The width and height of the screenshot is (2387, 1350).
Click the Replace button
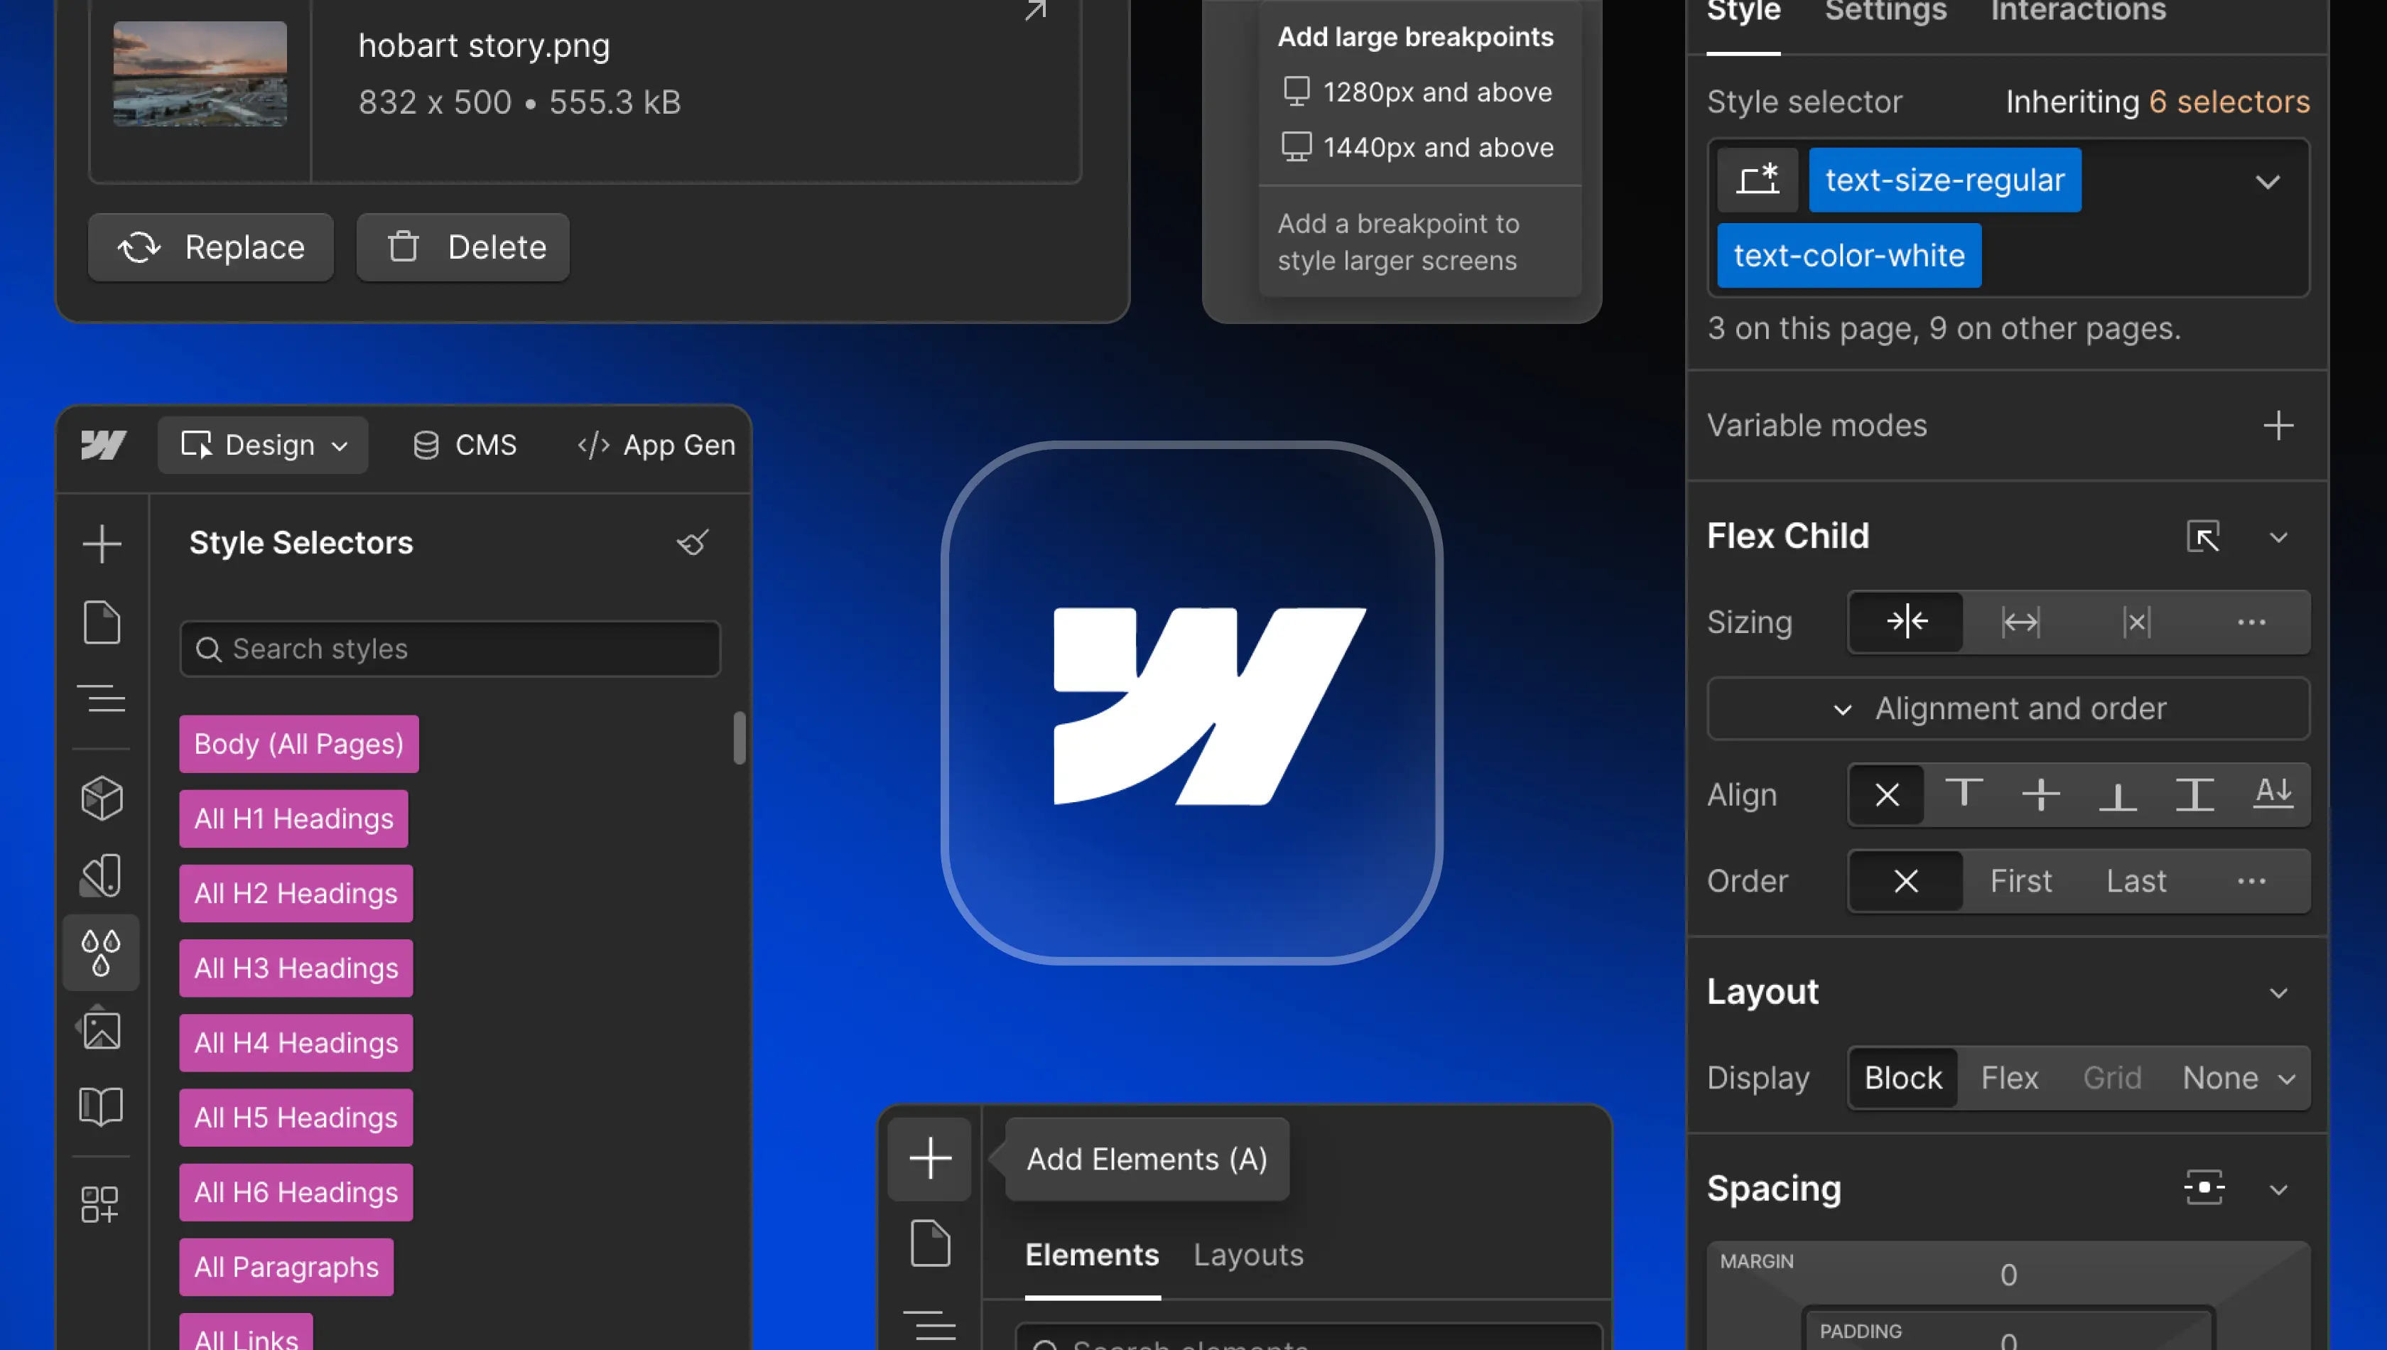(210, 247)
